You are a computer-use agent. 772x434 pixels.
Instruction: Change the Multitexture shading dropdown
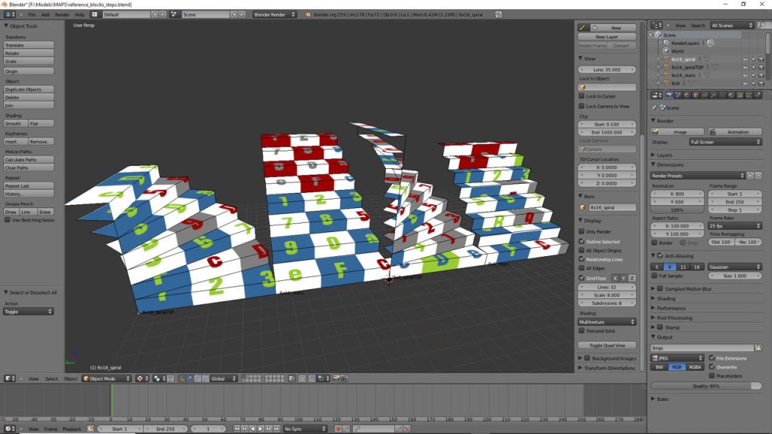coord(607,321)
